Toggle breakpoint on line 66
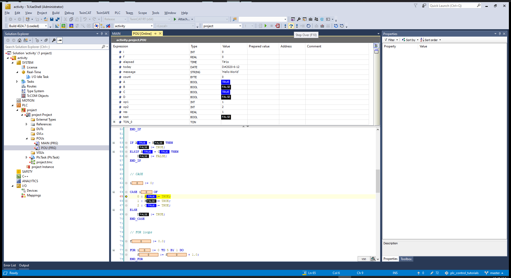The image size is (511, 278). [126, 201]
